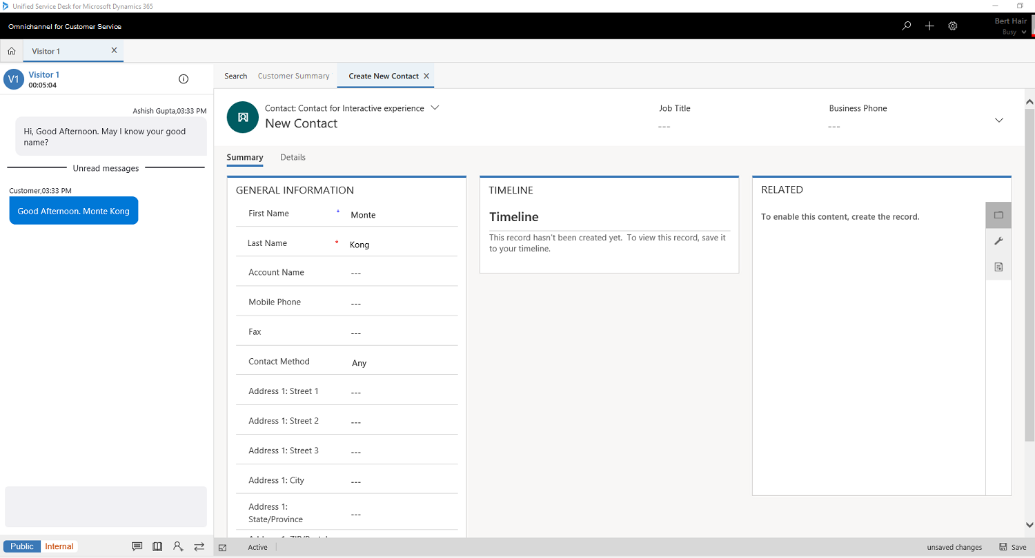1035x558 pixels.
Task: Click the Save button label
Action: (1018, 547)
